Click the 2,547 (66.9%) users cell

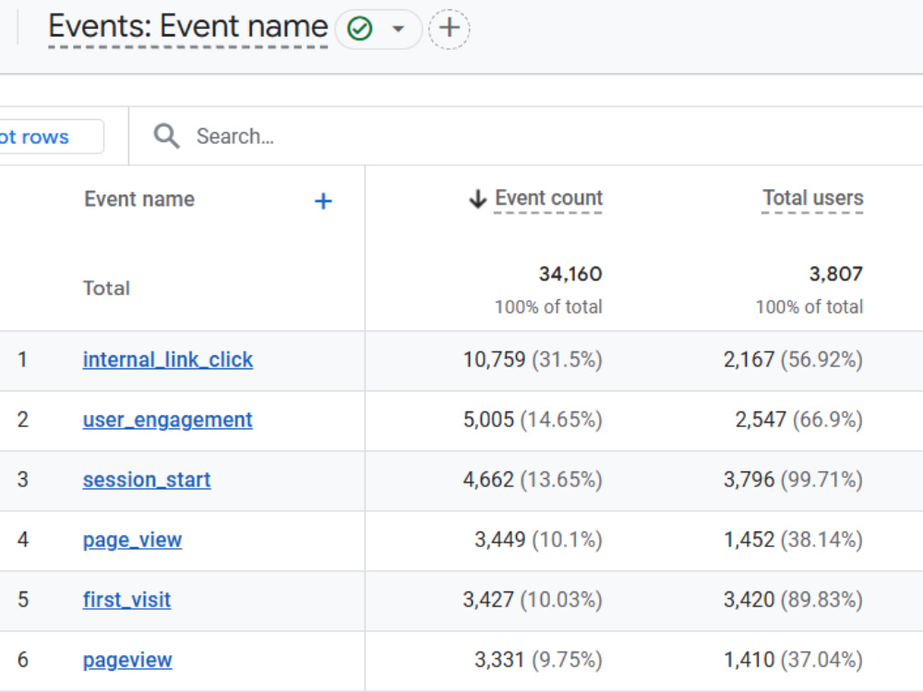(x=799, y=420)
